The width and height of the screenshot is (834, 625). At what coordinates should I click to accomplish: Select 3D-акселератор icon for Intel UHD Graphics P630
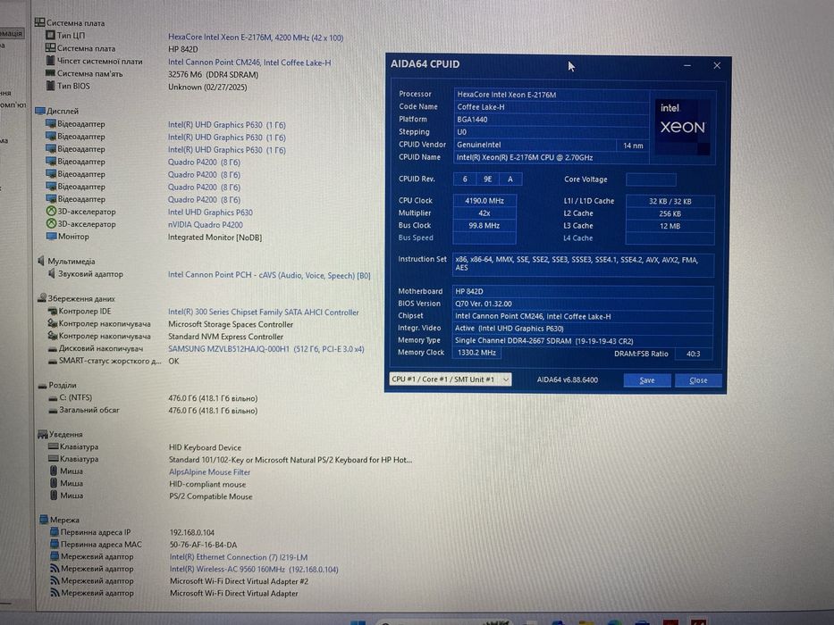pos(51,211)
